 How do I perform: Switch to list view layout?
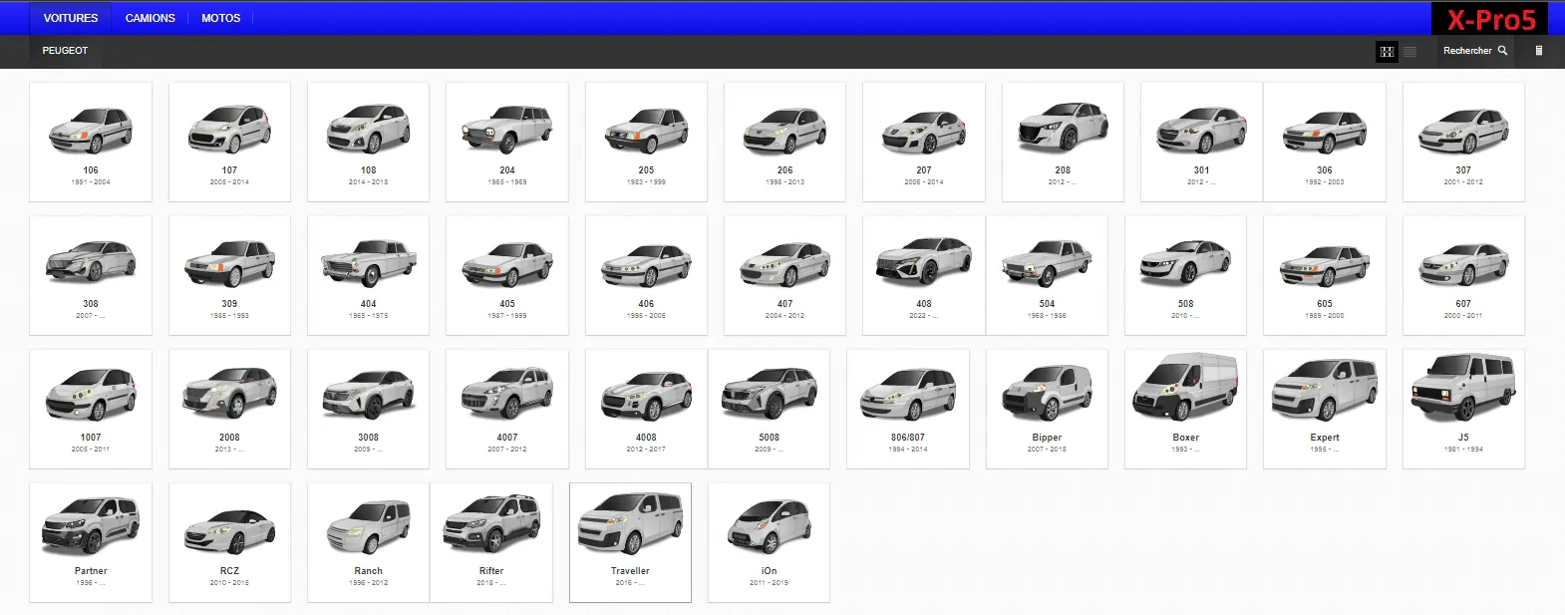pos(1409,51)
